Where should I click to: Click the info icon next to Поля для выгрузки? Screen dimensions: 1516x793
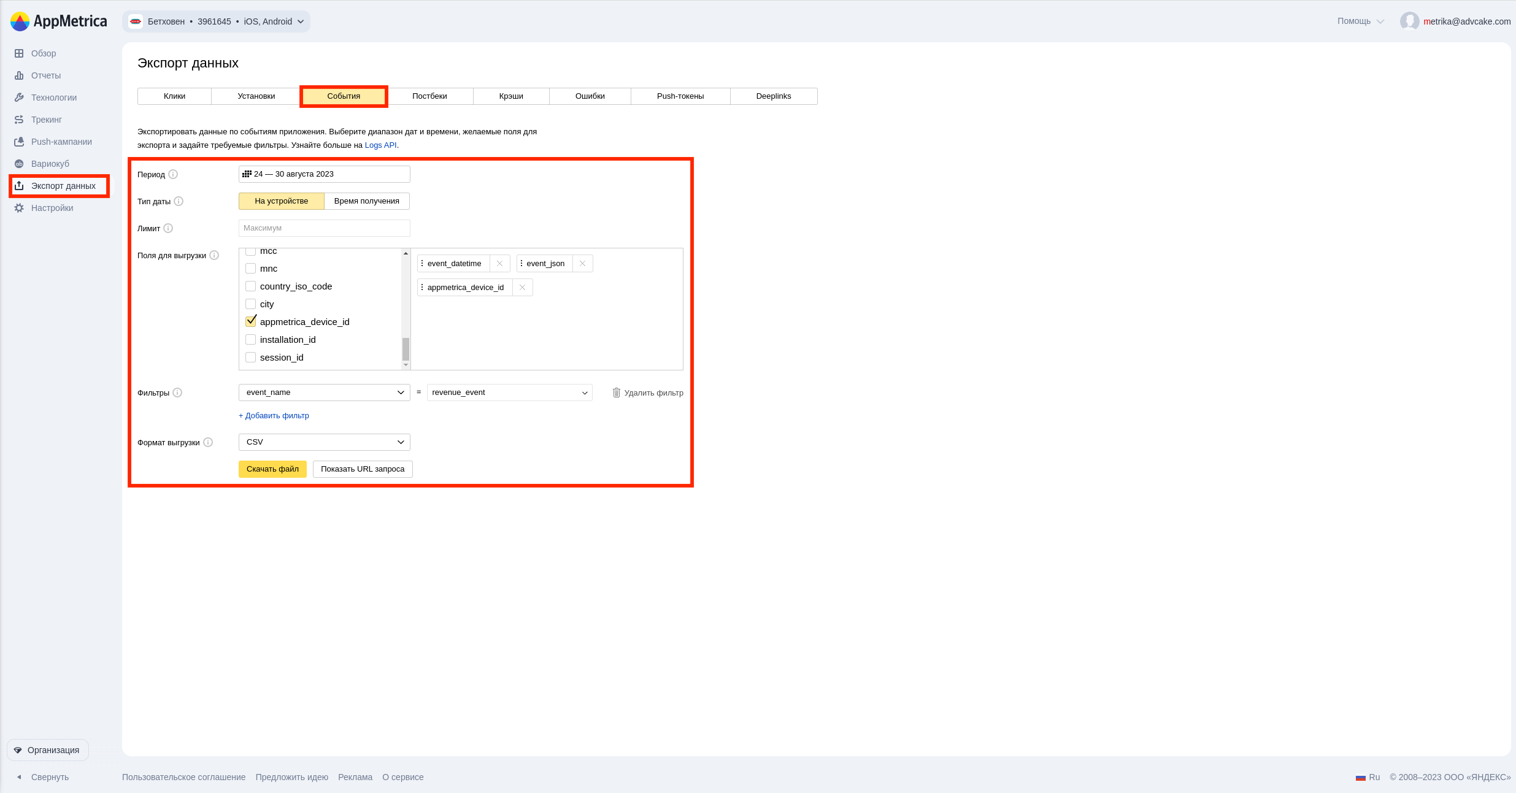pyautogui.click(x=214, y=255)
